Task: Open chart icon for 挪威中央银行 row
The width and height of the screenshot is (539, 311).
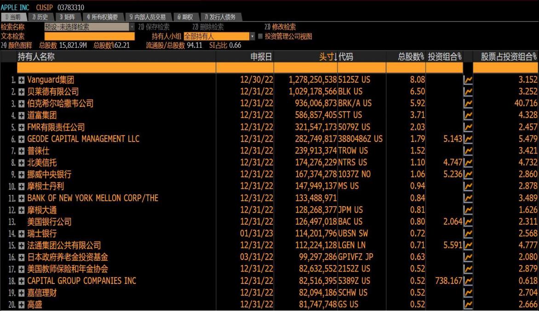Action: pos(468,175)
